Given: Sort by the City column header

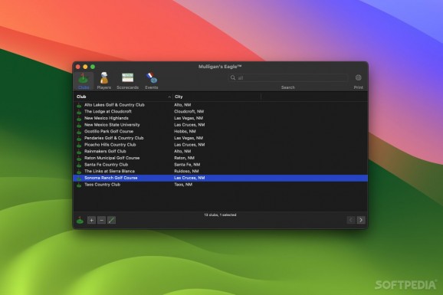Looking at the screenshot, I should click(217, 97).
